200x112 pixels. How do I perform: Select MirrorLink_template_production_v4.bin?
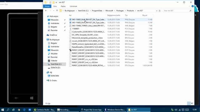point(111,38)
